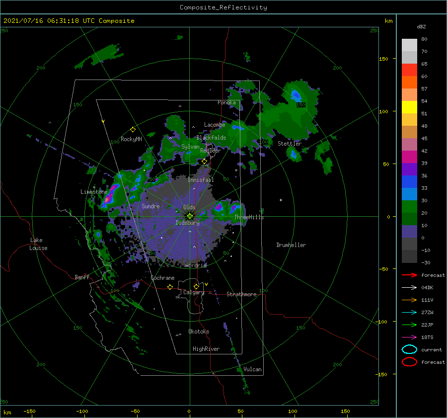Viewport: 447px width, 418px height.
Task: Click the 80 value on dBZ scale
Action: click(424, 39)
